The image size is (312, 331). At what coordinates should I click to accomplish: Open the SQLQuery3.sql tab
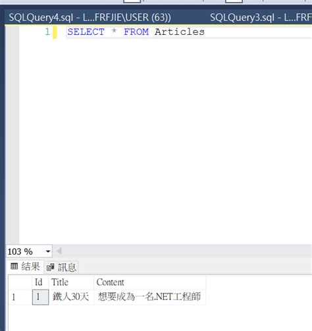coord(261,17)
